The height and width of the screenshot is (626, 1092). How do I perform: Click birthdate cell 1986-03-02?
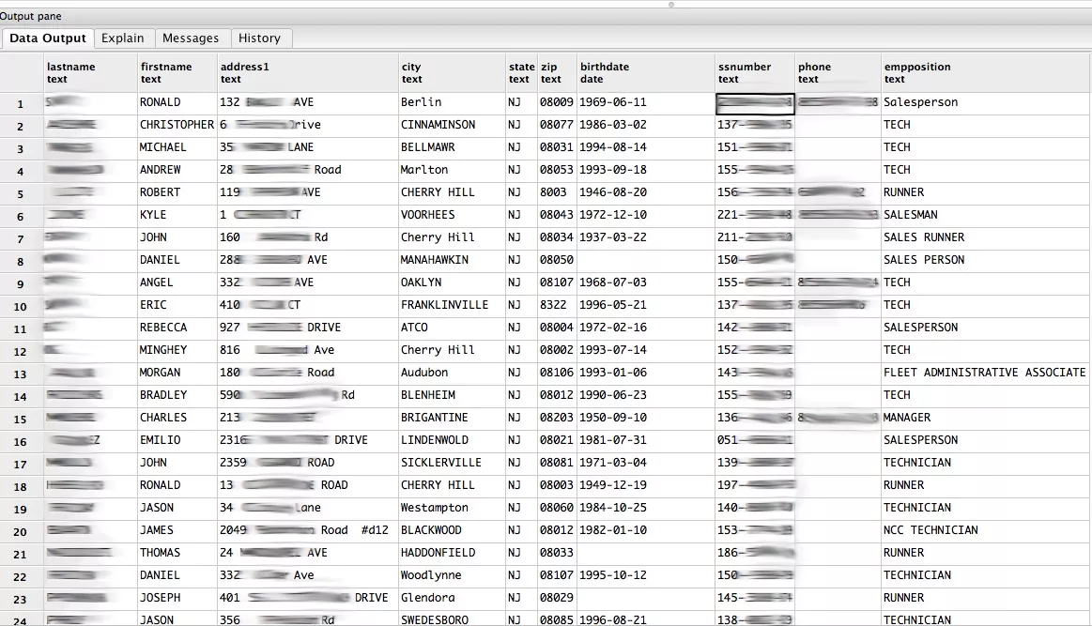pyautogui.click(x=646, y=125)
